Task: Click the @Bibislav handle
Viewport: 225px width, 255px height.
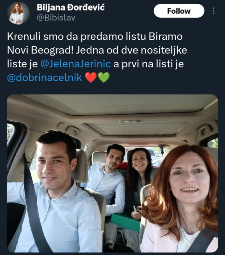Action: [x=56, y=18]
